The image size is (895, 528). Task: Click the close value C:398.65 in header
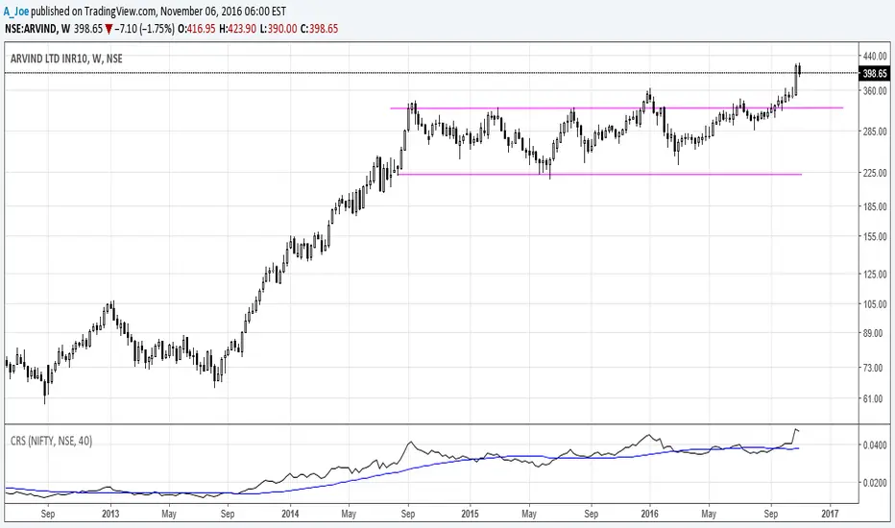pyautogui.click(x=320, y=29)
